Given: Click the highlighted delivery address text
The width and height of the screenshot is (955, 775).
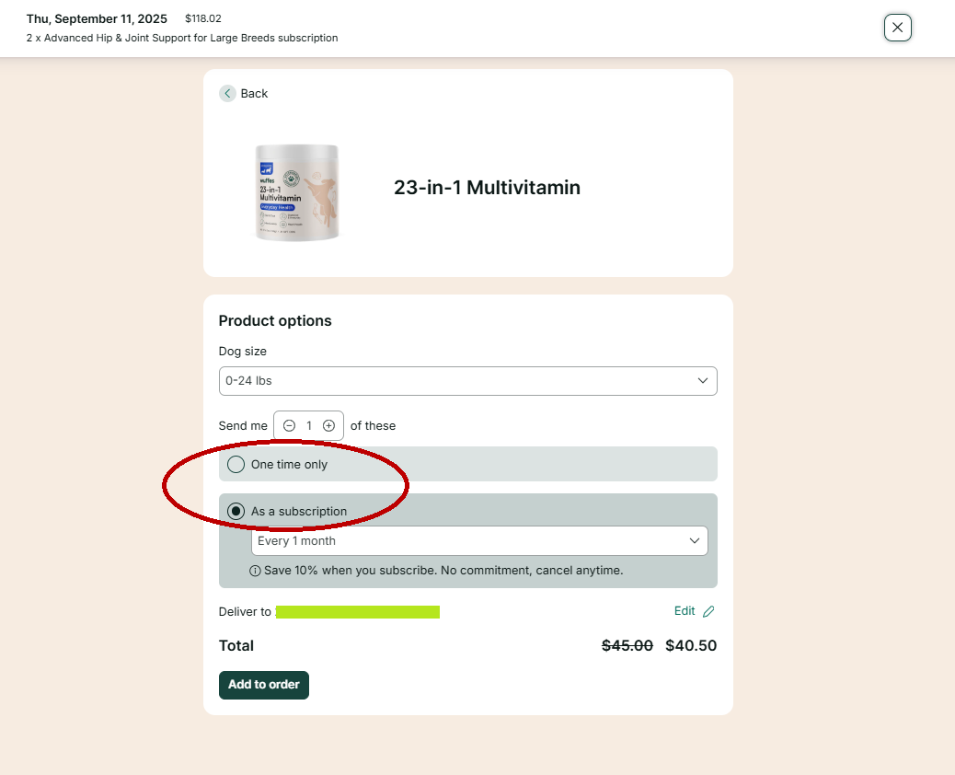Looking at the screenshot, I should point(357,611).
